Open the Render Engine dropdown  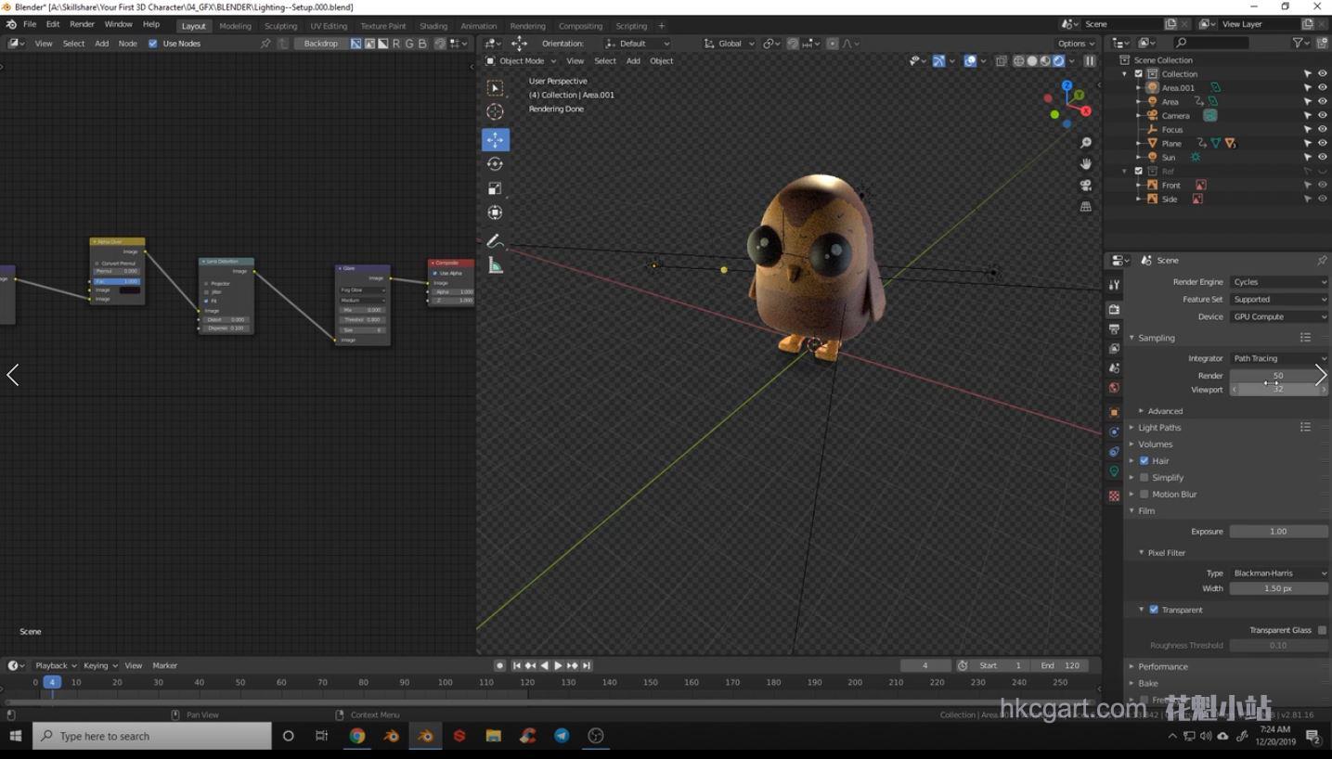(1278, 282)
